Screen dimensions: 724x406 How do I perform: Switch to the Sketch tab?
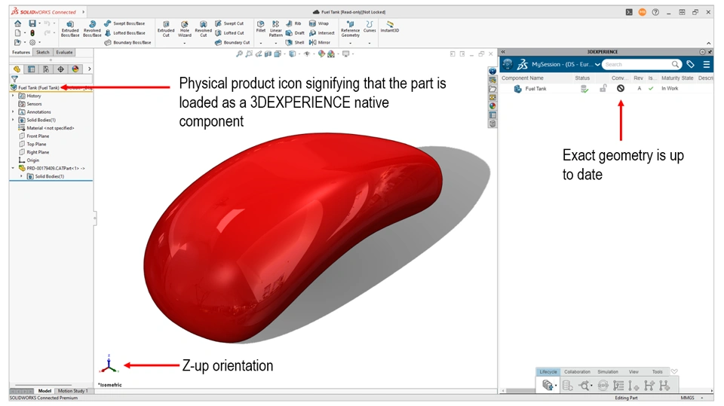click(43, 52)
